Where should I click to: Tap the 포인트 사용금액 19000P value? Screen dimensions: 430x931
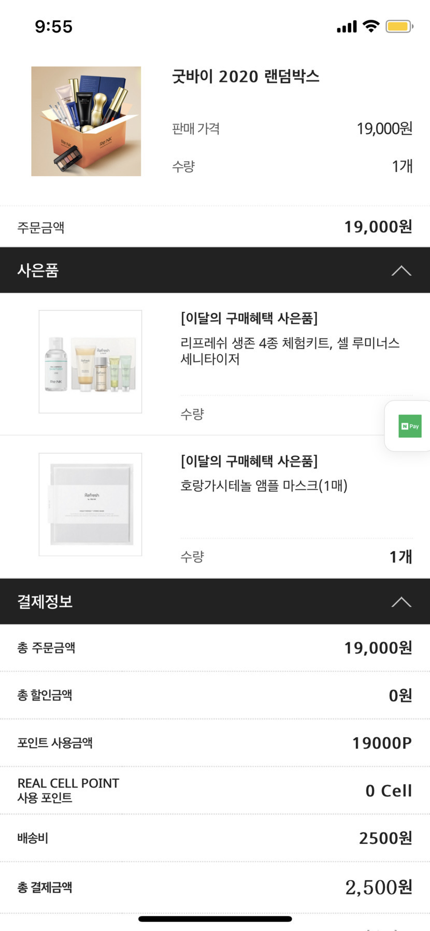pos(382,743)
